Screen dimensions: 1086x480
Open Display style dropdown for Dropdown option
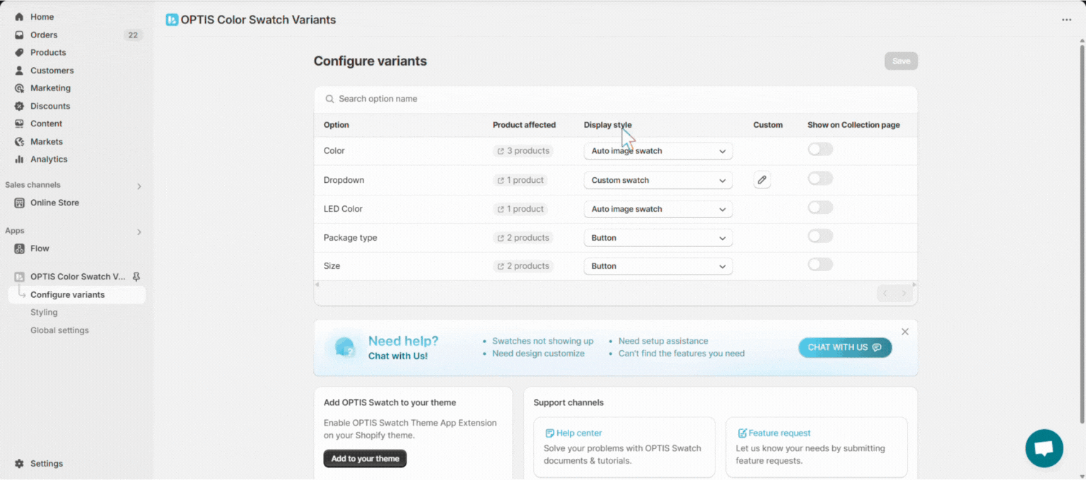658,180
